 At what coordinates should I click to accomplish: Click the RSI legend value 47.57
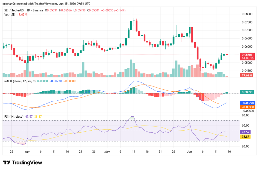coord(29,117)
